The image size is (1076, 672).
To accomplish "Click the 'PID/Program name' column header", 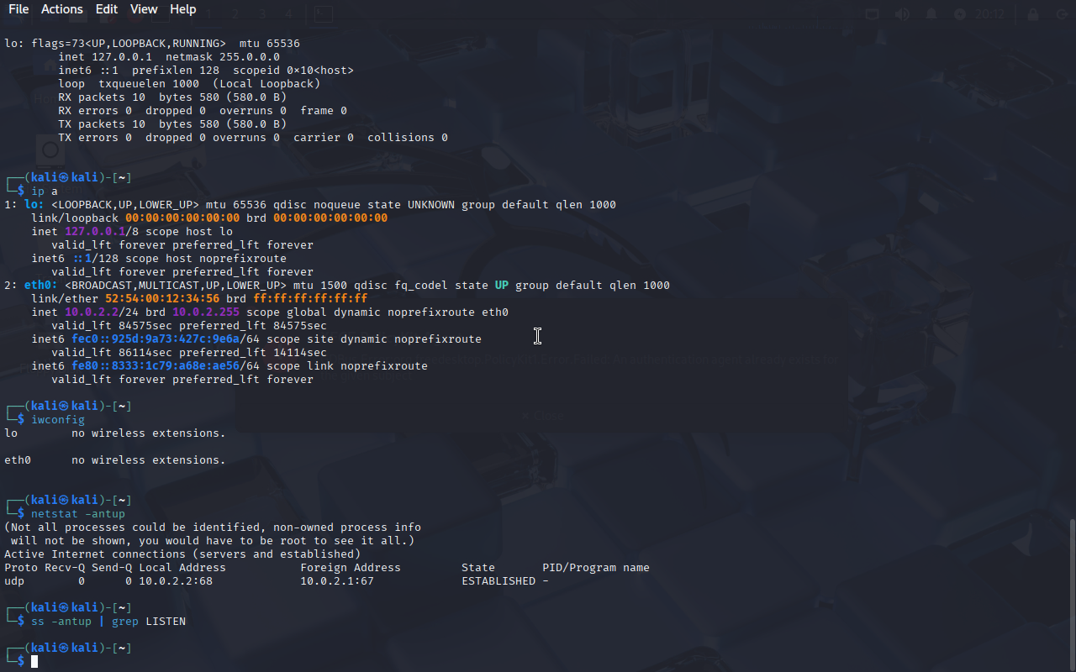I will pos(596,568).
